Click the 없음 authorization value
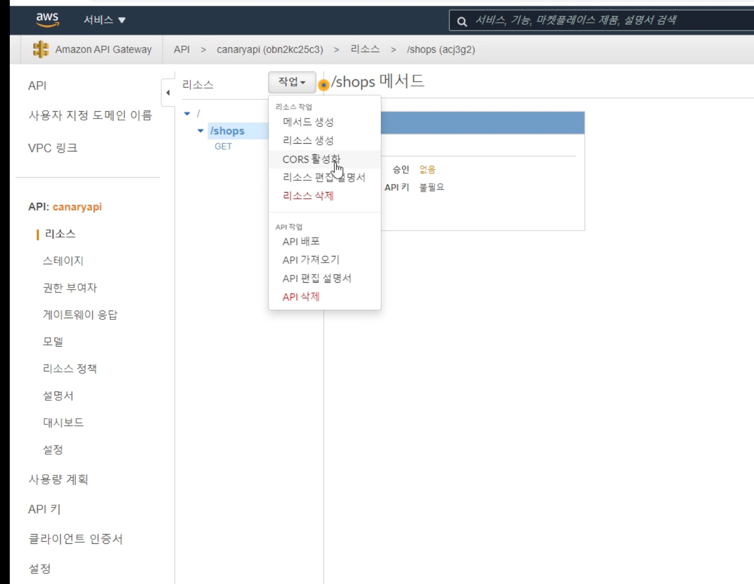The image size is (754, 584). click(427, 169)
